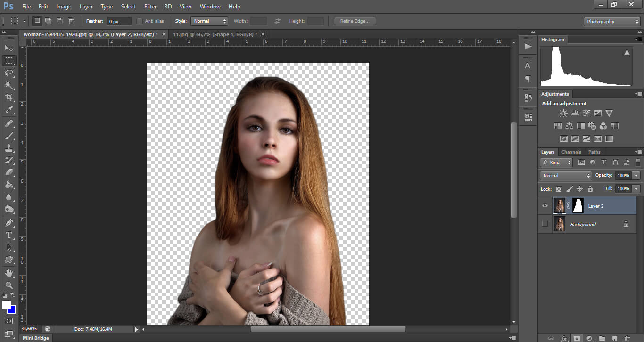Add a Photo Filter adjustment
Screen dimensions: 644x342
(592, 126)
